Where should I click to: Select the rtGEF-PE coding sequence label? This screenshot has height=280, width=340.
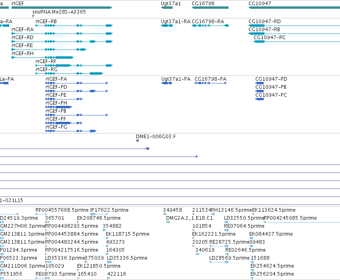click(56, 95)
